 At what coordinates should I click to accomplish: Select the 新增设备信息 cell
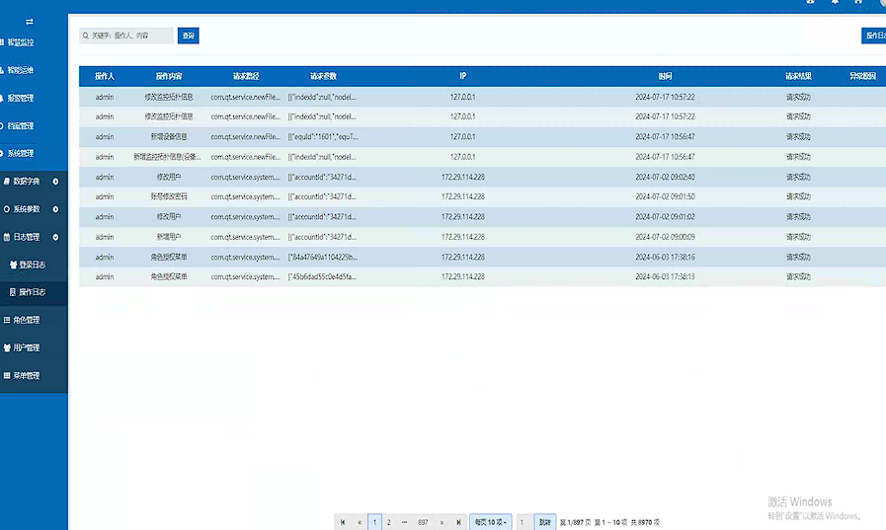[x=168, y=136]
